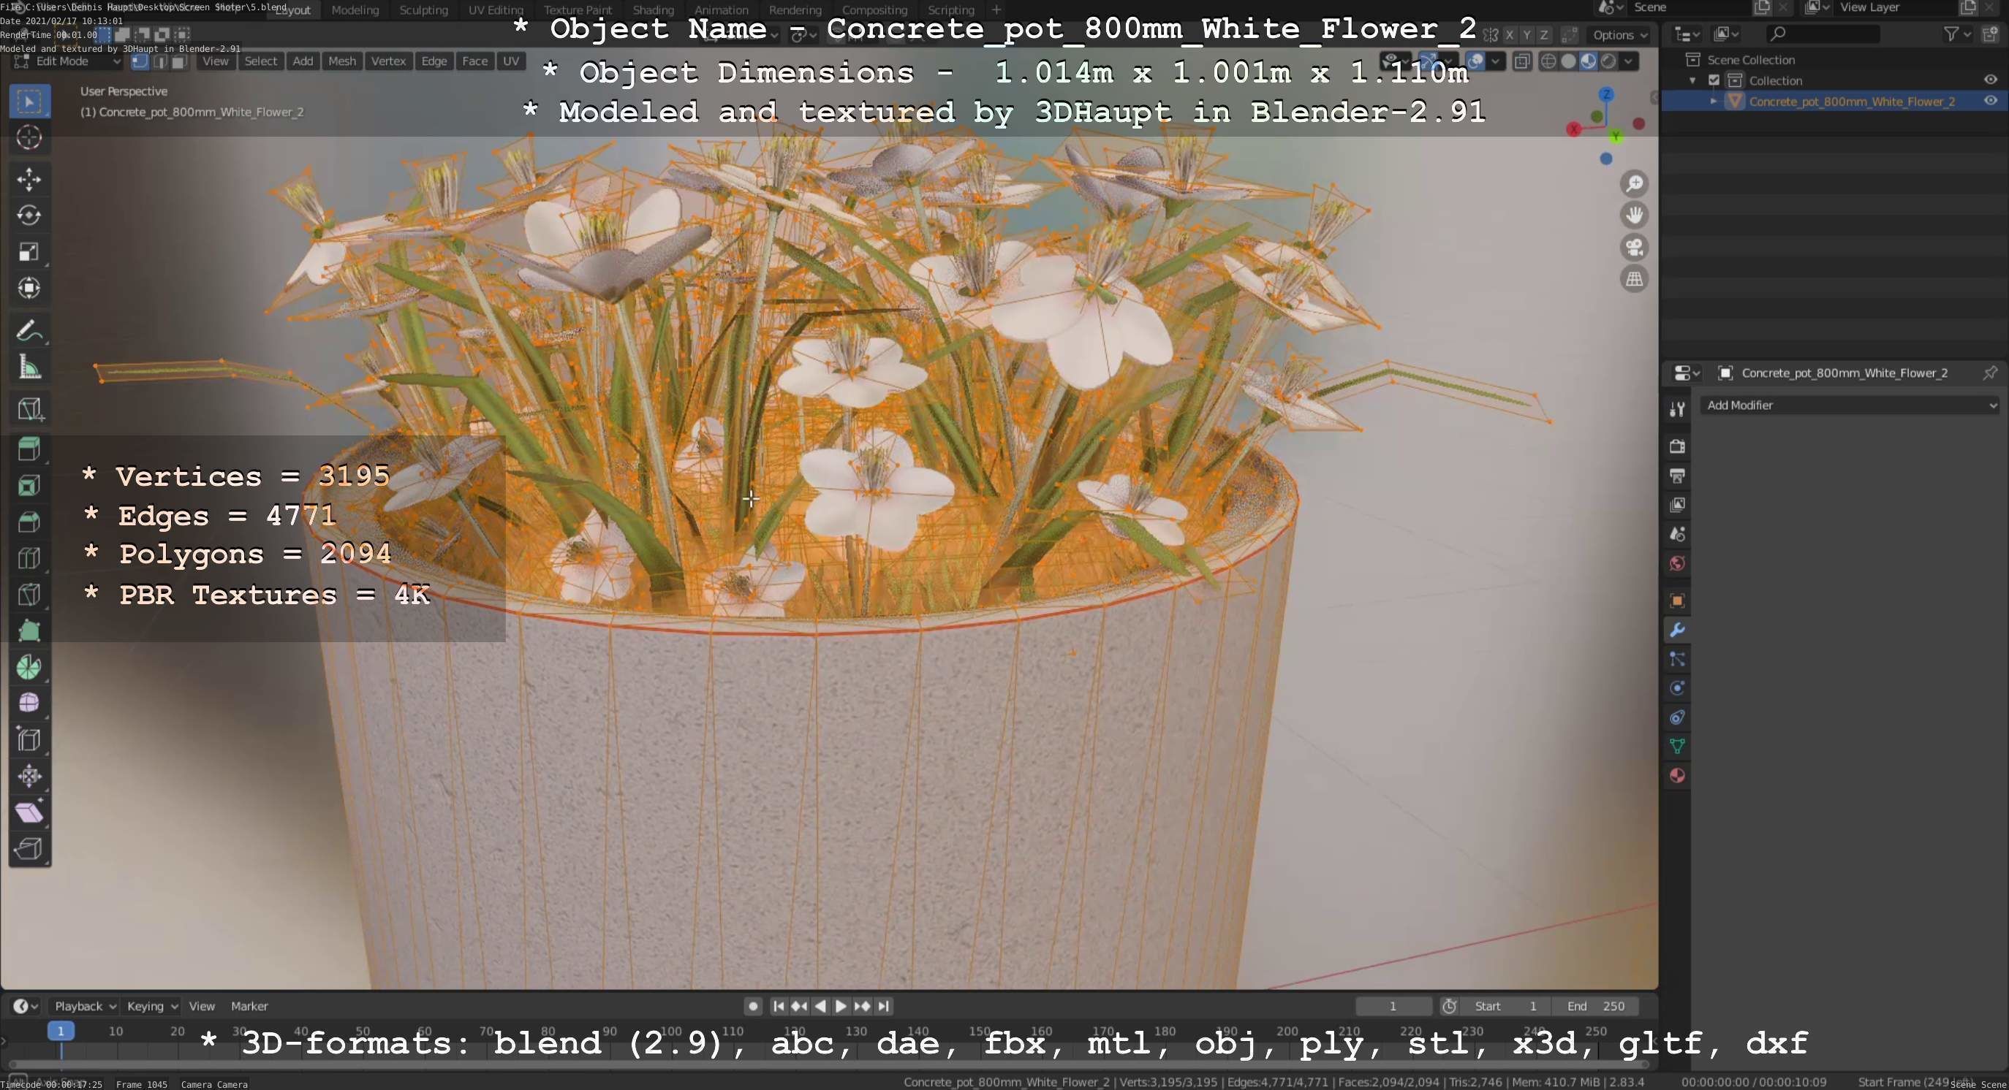Open the Vertex menu

click(x=388, y=61)
